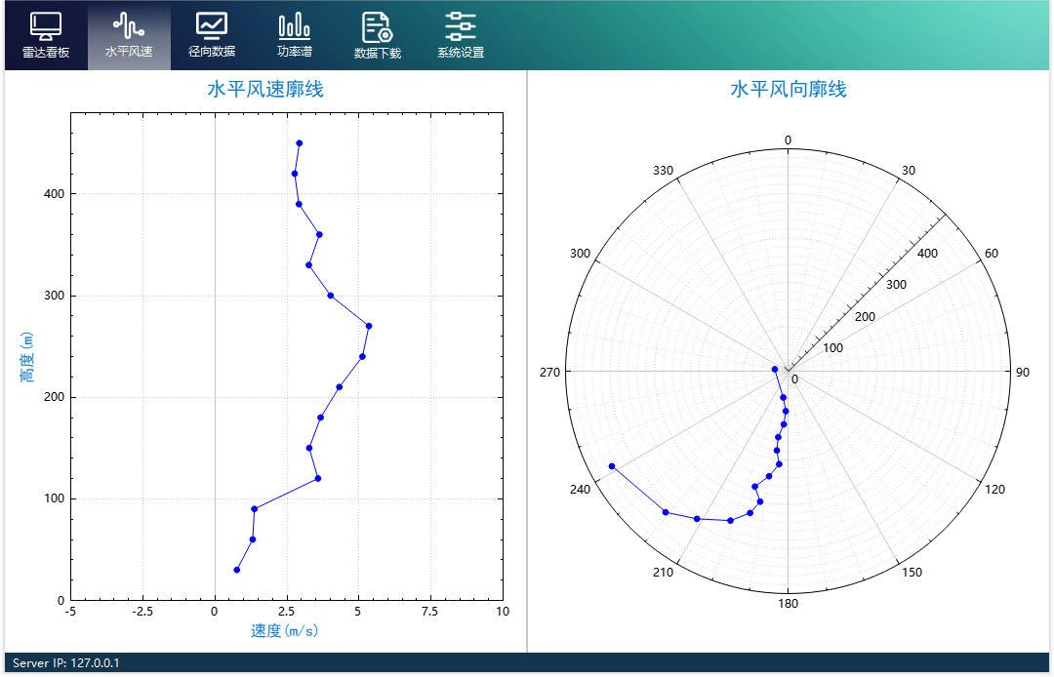Click the 60 degree label on polar chart
This screenshot has height=677, width=1054.
pos(992,254)
